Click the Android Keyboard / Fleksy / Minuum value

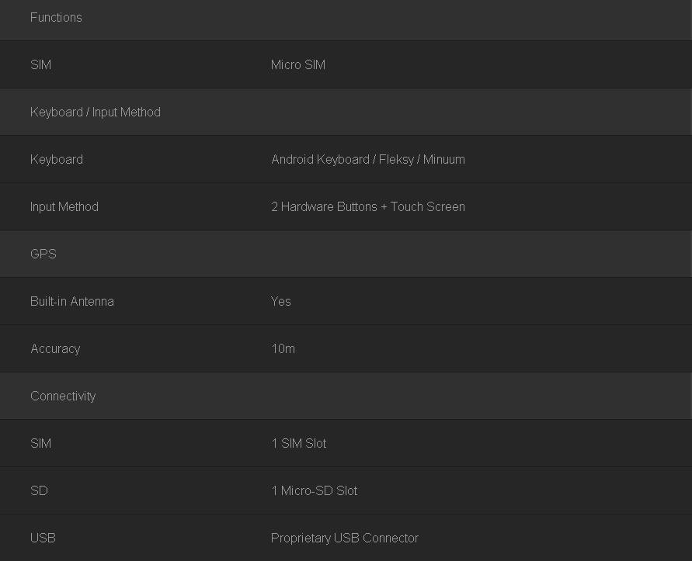(368, 159)
